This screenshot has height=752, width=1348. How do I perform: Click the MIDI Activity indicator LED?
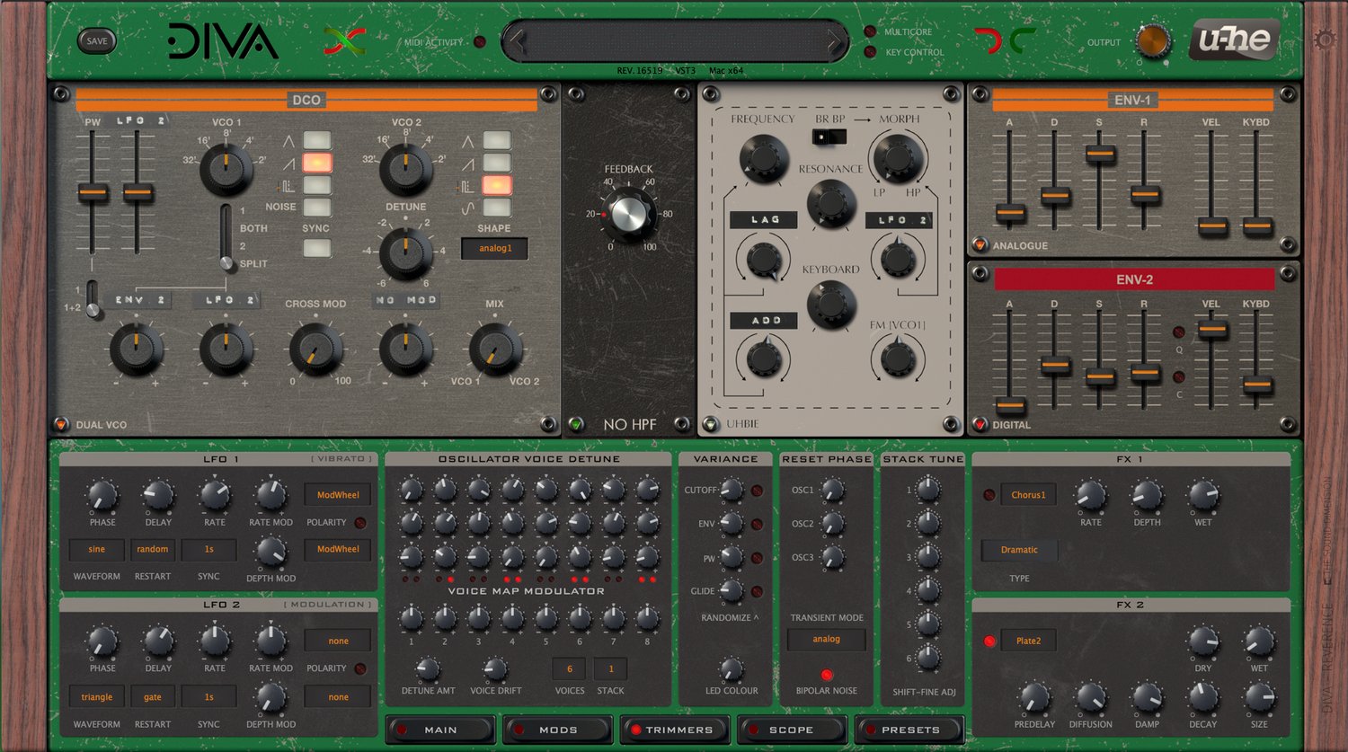pos(480,42)
